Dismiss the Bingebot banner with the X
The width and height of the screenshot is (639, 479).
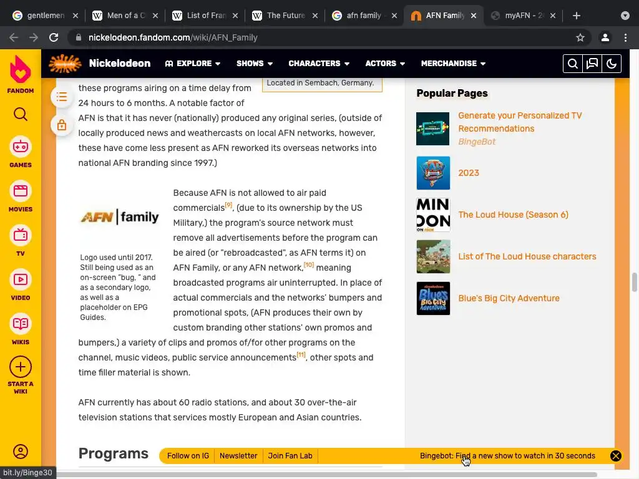(616, 456)
